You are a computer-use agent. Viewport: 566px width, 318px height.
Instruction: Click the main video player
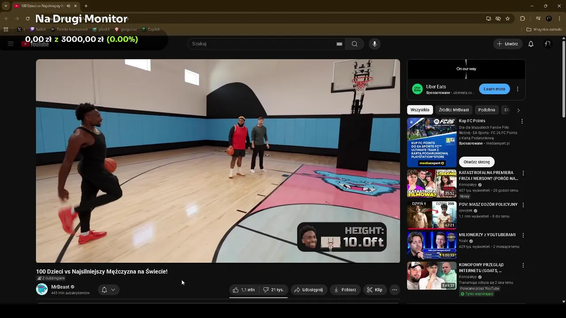218,161
